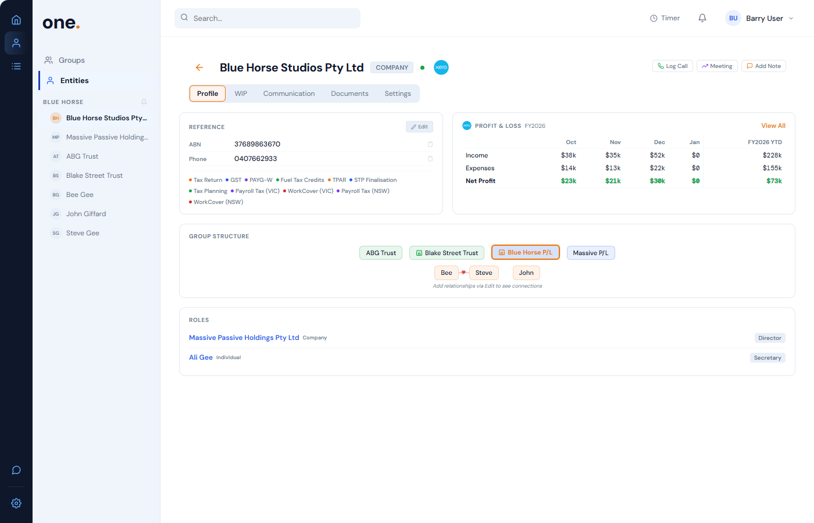Switch to the WIP tab
Screen dimensions: 814x523
click(241, 94)
